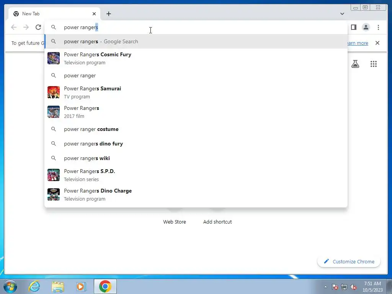
Task: Open the network tray icon
Action: [344, 287]
